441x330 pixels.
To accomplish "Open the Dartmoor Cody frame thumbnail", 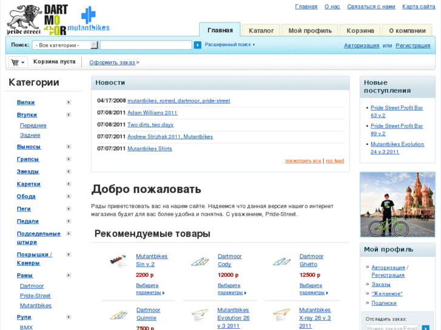I will [x=200, y=261].
